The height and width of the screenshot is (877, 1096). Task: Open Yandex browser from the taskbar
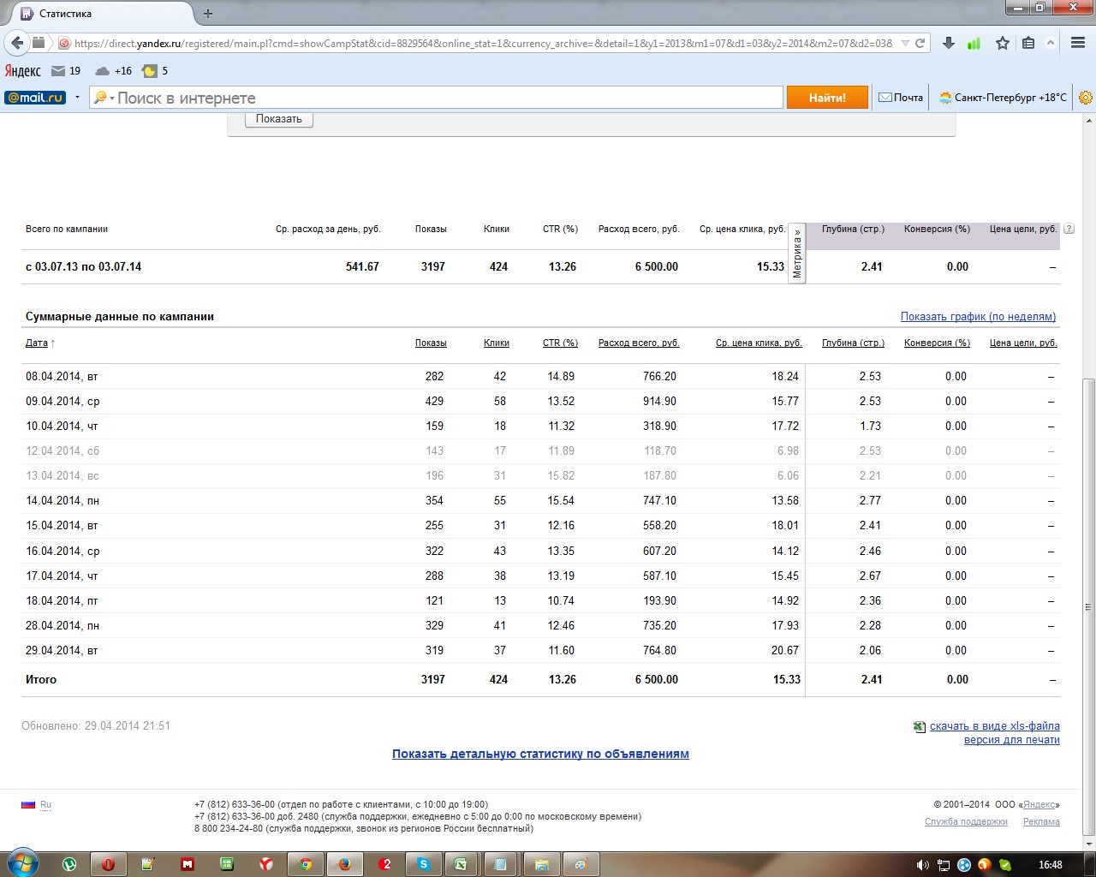(266, 864)
